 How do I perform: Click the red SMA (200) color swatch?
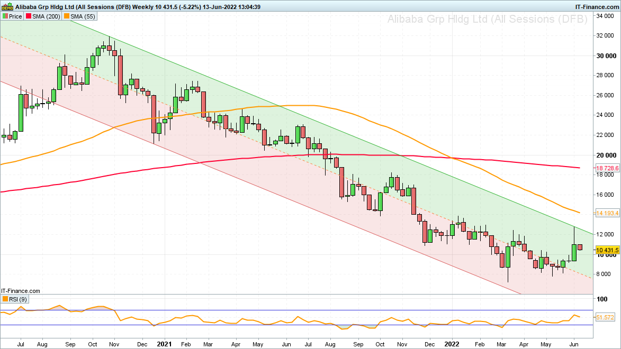click(x=29, y=16)
